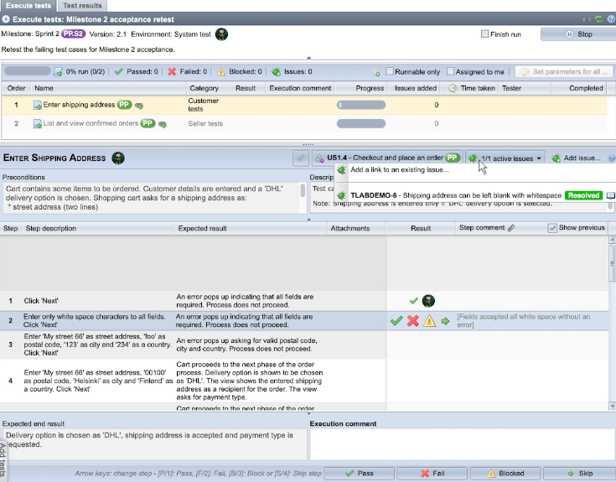Click the run progress icon beside 0% run
Viewport: 616px width, 482px height.
[58, 71]
